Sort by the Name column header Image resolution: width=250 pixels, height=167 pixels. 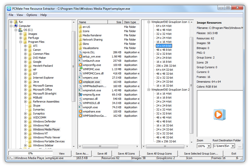(93, 22)
